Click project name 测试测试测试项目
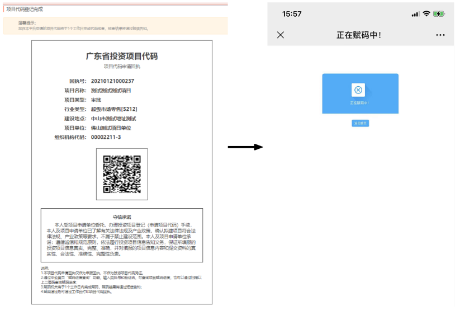The image size is (460, 315). [x=111, y=91]
